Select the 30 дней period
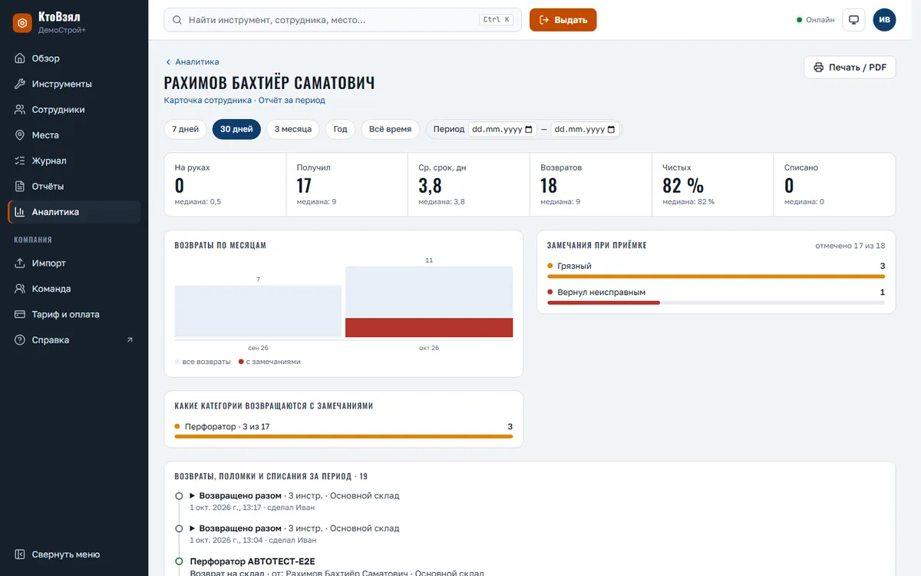Screen dimensions: 921x576 pos(236,129)
